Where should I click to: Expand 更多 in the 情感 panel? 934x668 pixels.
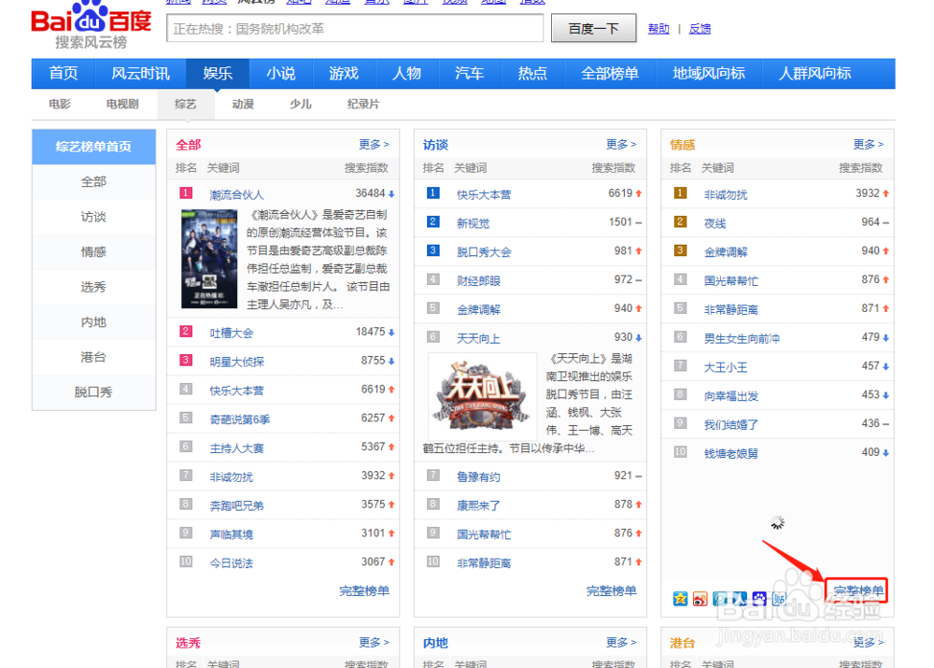pyautogui.click(x=869, y=144)
